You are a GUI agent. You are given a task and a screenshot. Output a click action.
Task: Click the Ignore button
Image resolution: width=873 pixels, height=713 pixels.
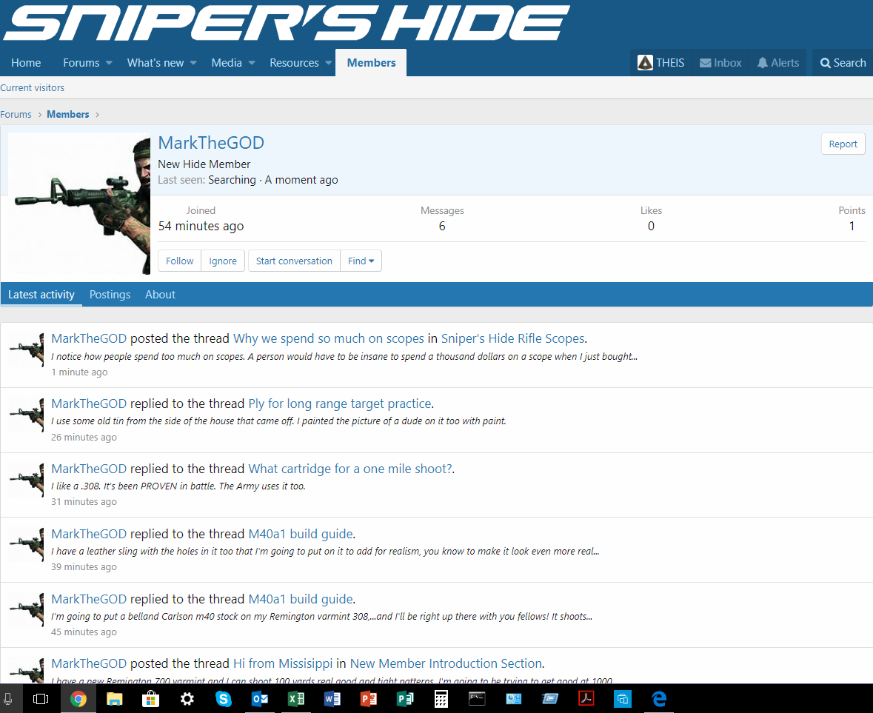tap(223, 261)
